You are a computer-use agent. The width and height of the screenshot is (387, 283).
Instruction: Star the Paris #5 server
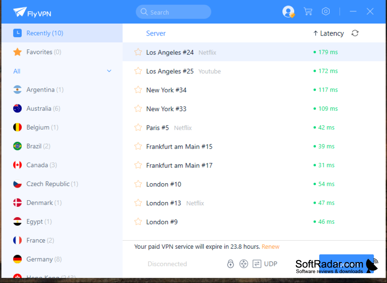pyautogui.click(x=138, y=128)
